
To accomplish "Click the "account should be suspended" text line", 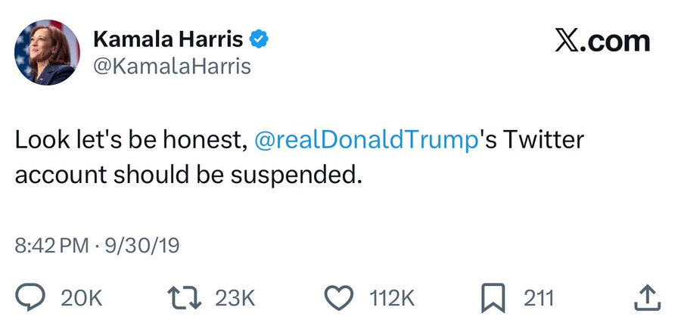I will [185, 173].
